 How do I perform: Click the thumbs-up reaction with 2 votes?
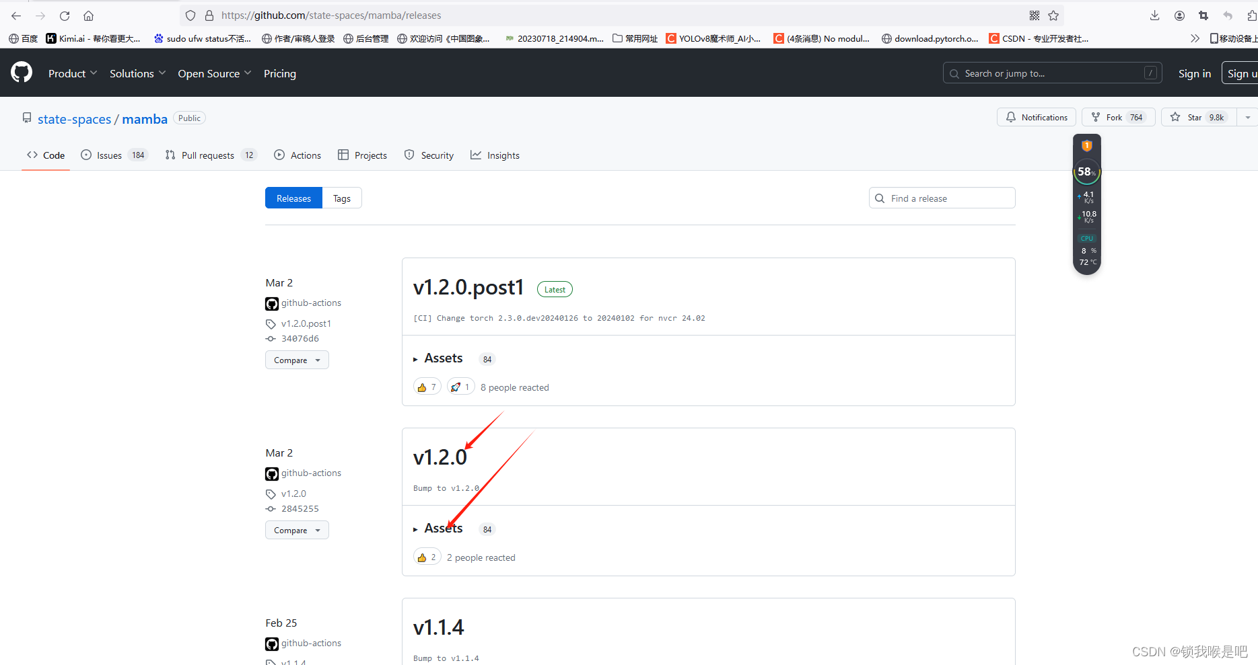(x=427, y=557)
